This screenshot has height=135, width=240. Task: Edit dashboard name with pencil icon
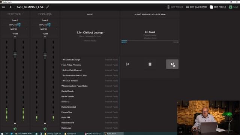click(x=48, y=7)
